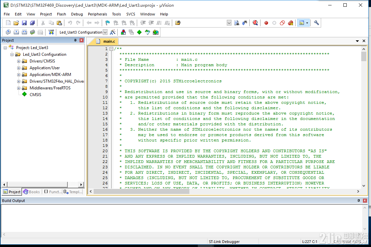Close the main.c editor with the X
Viewport: 371px width, 247px height.
[x=364, y=41]
